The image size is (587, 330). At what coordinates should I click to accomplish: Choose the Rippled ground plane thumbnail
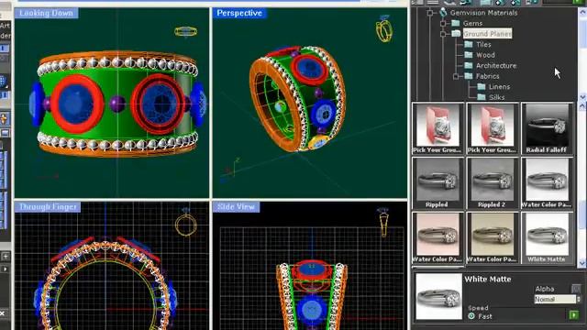[x=437, y=183]
